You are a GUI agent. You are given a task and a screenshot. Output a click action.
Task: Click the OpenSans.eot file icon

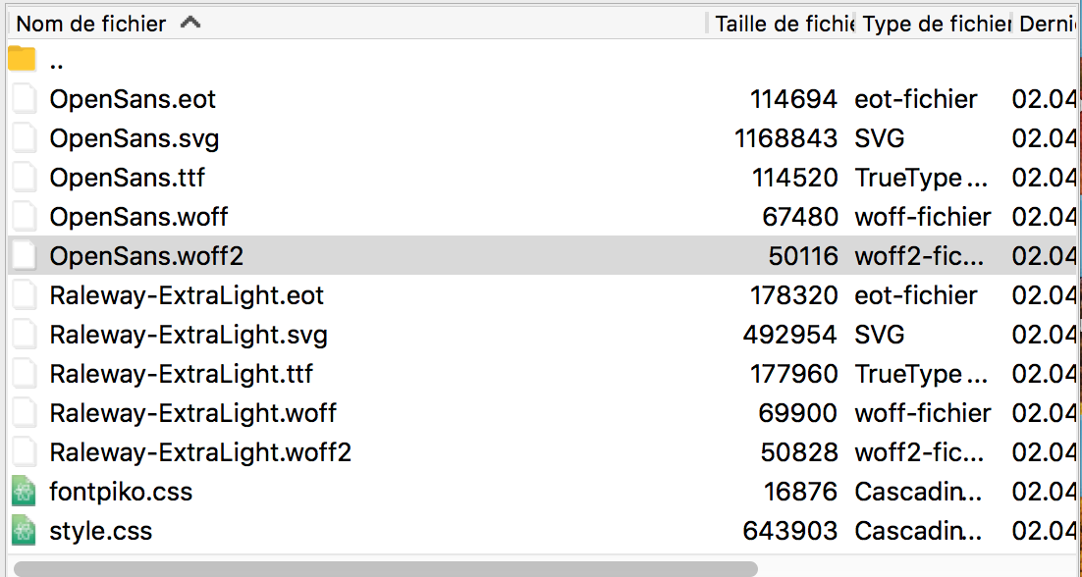click(x=23, y=99)
